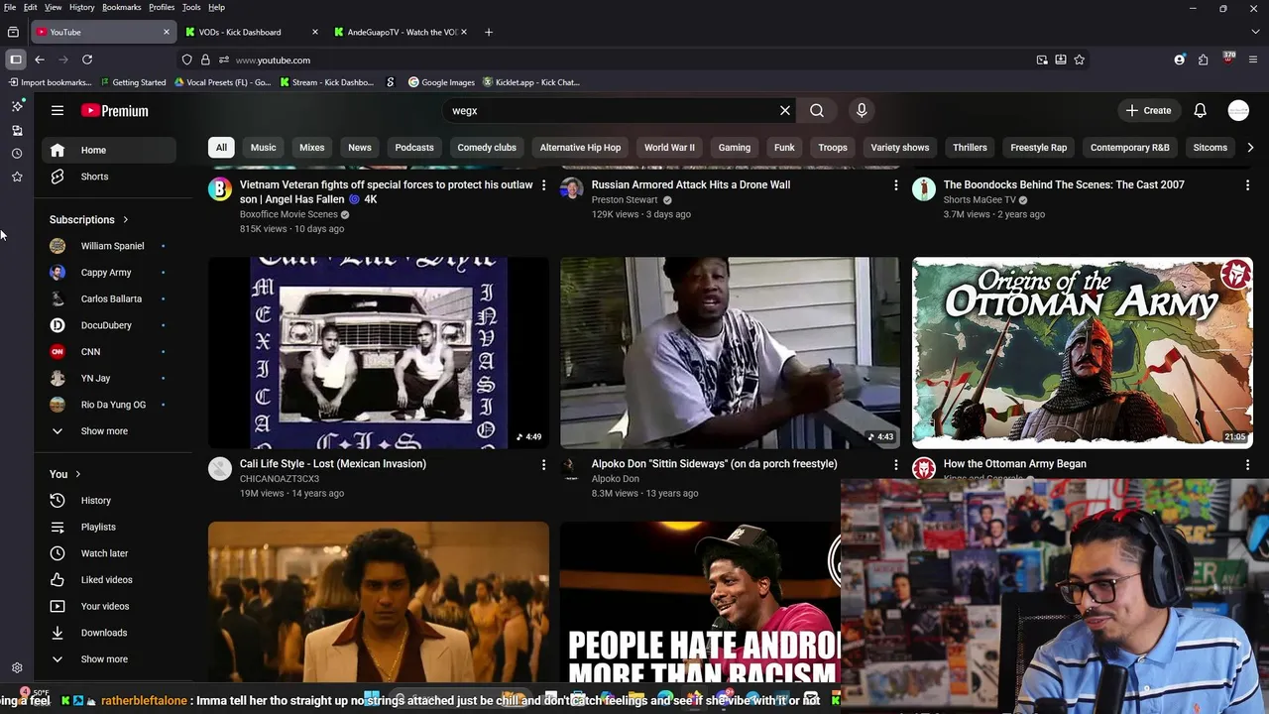Open History in sidebar
Viewport: 1269px width, 714px height.
tap(109, 501)
